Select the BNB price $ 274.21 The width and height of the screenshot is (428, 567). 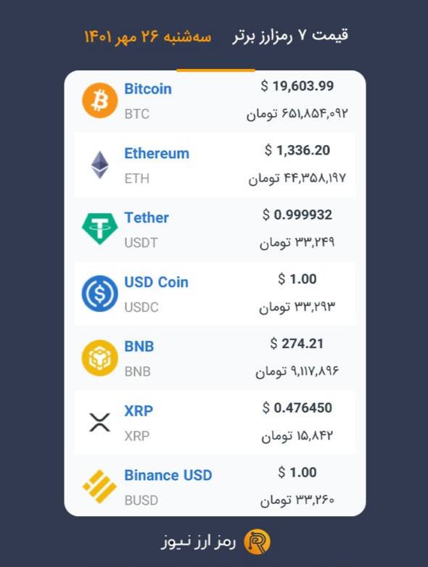[x=297, y=344]
